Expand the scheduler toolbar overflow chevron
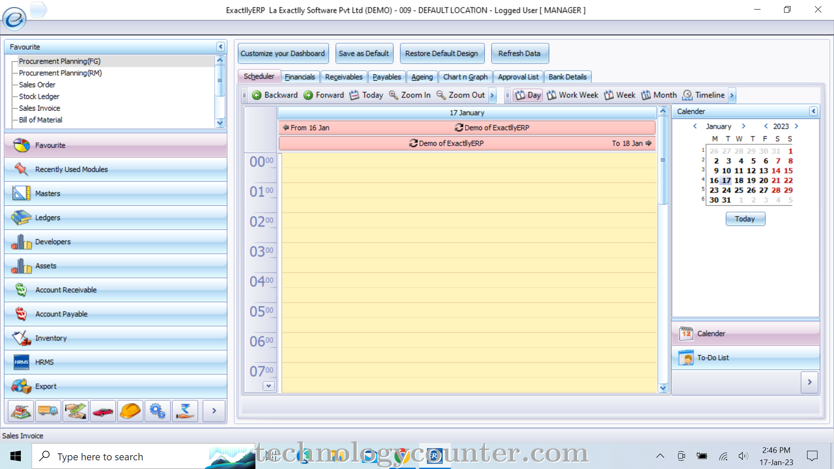The image size is (834, 469). click(x=492, y=95)
